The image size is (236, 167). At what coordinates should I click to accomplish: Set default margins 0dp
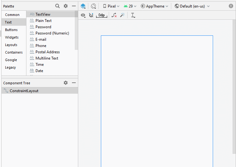click(102, 15)
